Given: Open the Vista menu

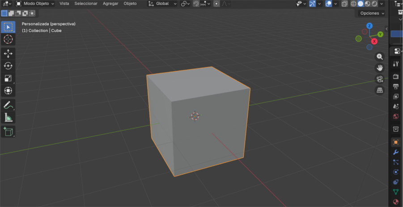Looking at the screenshot, I should [64, 4].
